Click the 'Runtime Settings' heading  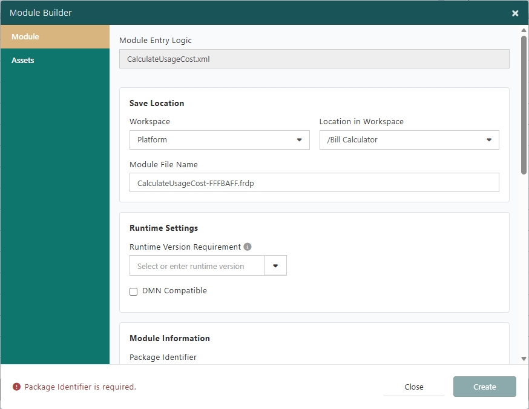click(x=163, y=228)
